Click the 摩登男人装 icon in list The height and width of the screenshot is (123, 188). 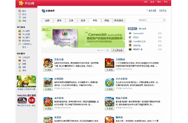(x=130, y=49)
